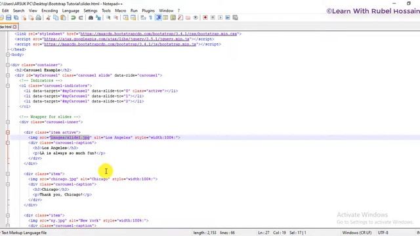Collapse the Chicago item div fold marker
Screen dimensions: 420x236
click(8, 174)
